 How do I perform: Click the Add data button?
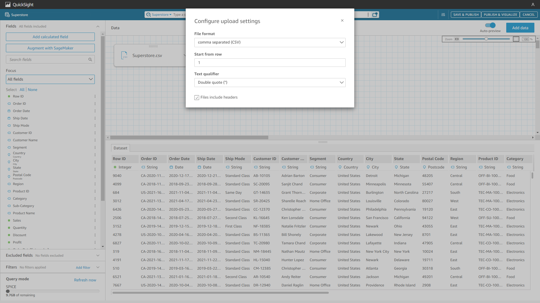pos(520,28)
